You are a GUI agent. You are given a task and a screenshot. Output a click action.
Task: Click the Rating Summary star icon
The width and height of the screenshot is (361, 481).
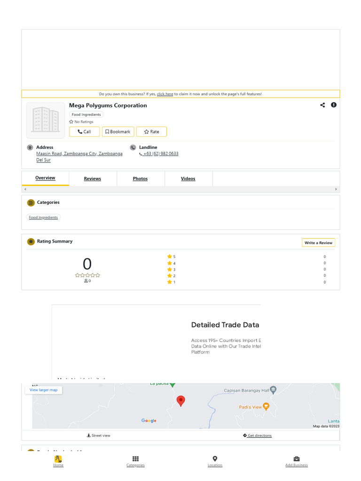[x=31, y=242]
